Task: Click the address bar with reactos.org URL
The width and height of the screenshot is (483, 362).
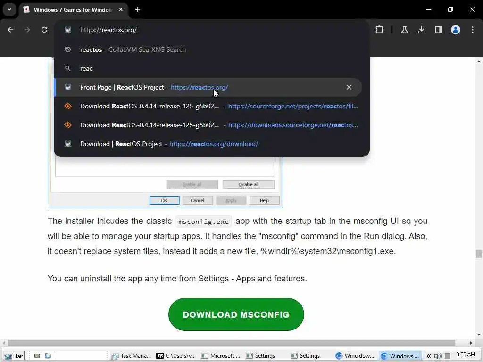Action: tap(212, 30)
